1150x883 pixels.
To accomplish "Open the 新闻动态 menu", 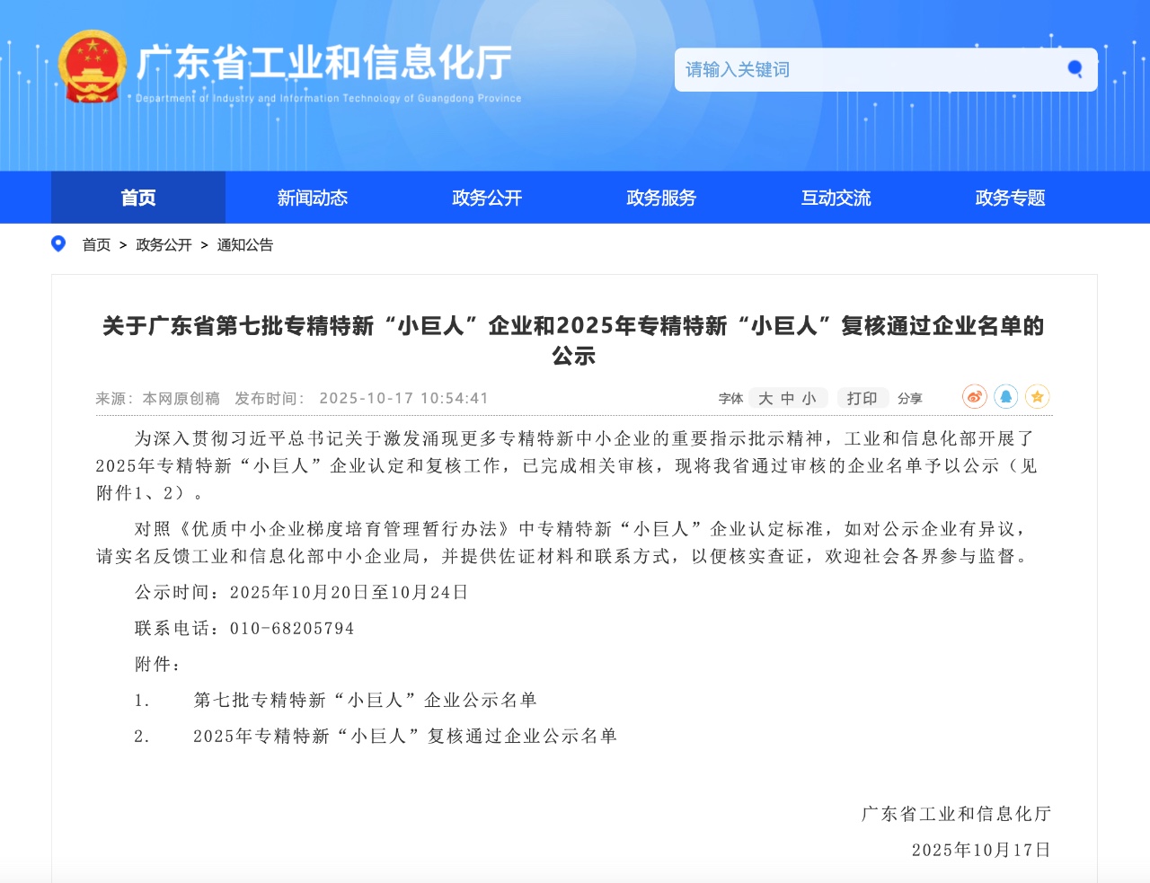I will click(312, 198).
